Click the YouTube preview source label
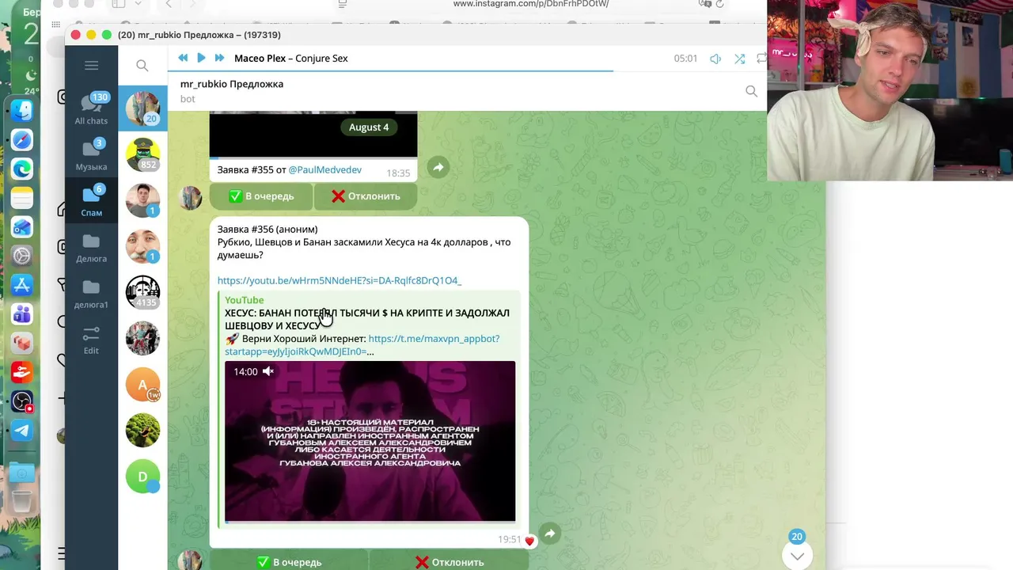Image resolution: width=1013 pixels, height=570 pixels. click(244, 300)
